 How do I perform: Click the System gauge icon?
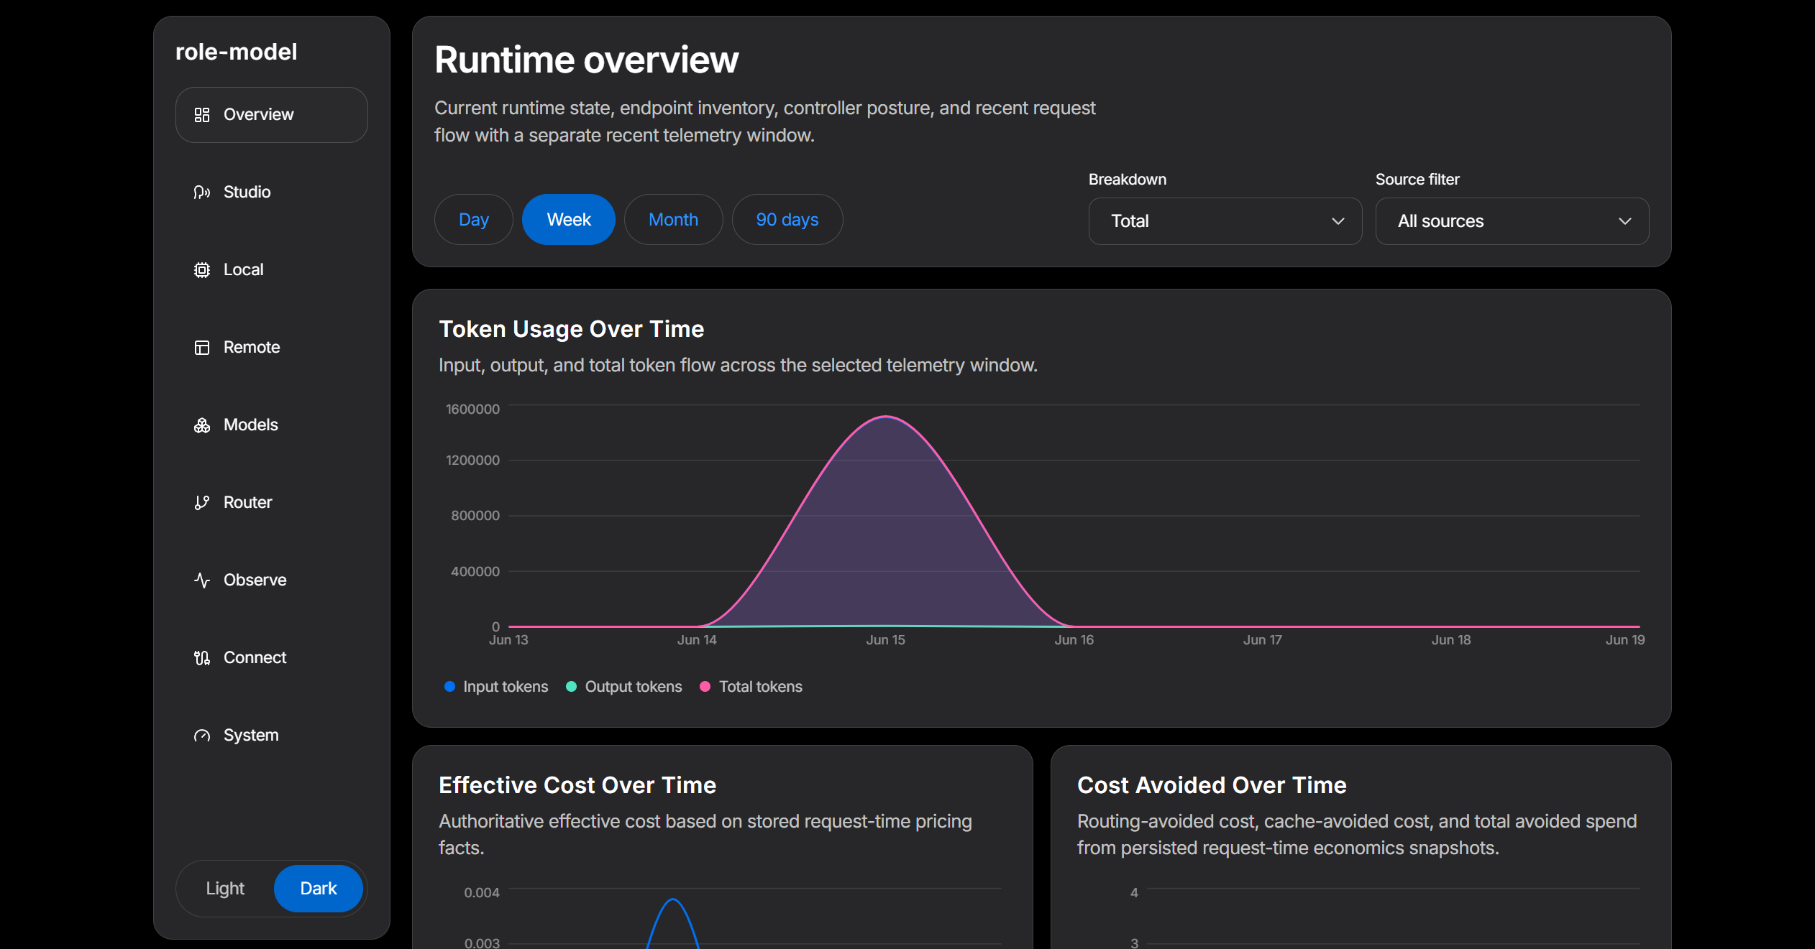pos(202,736)
